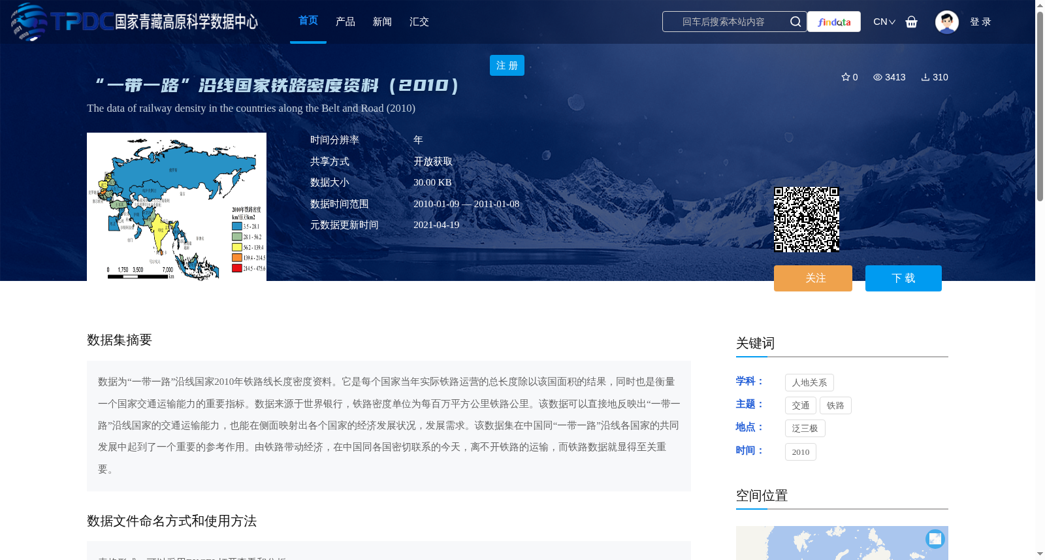
Task: Click the 空间位置 heading
Action: click(x=762, y=495)
